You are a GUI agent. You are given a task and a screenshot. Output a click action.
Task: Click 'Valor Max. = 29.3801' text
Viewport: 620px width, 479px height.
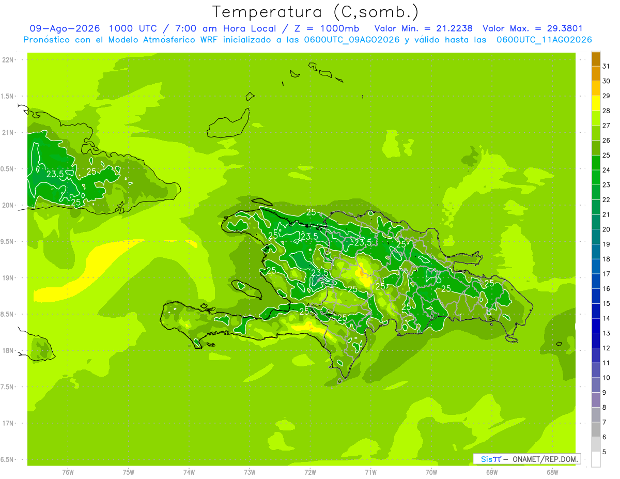coord(533,29)
